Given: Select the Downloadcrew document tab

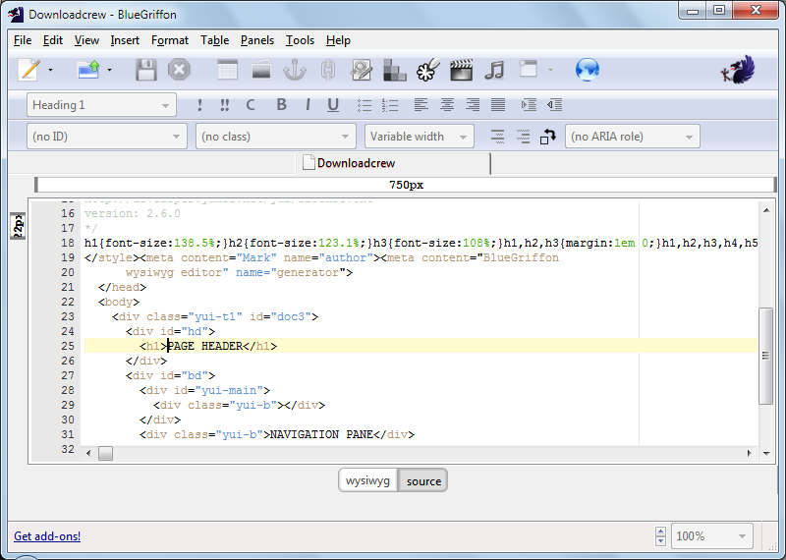Looking at the screenshot, I should click(394, 163).
